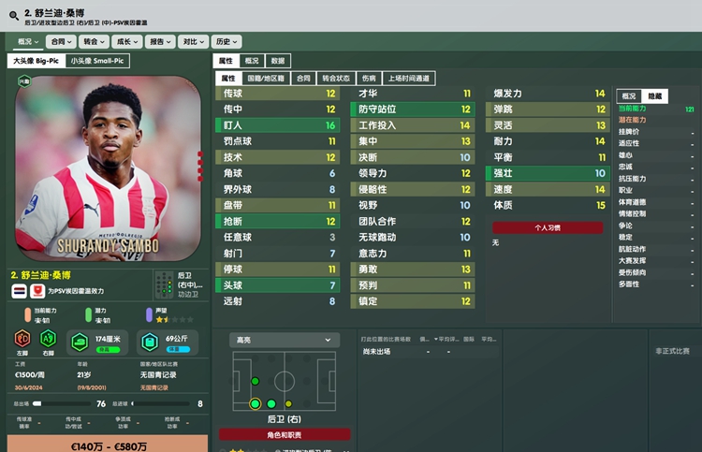Click the 个人习惯 red button
The height and width of the screenshot is (452, 702).
pyautogui.click(x=548, y=227)
